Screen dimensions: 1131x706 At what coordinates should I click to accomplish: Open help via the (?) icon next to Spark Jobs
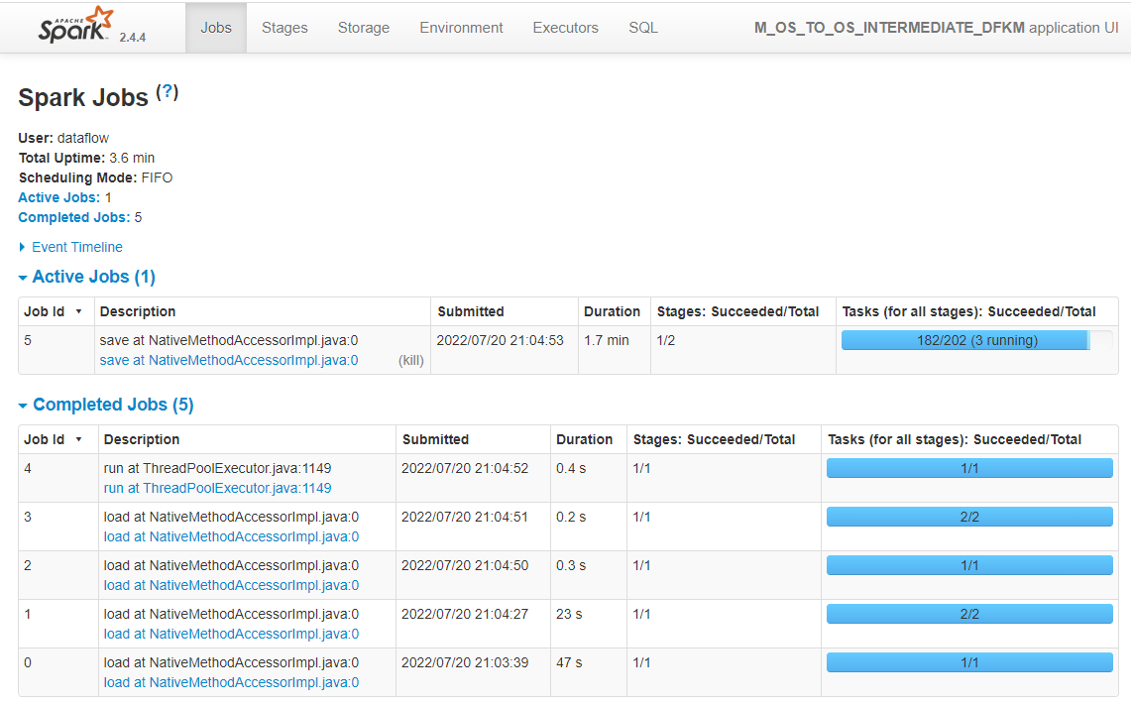(x=168, y=90)
